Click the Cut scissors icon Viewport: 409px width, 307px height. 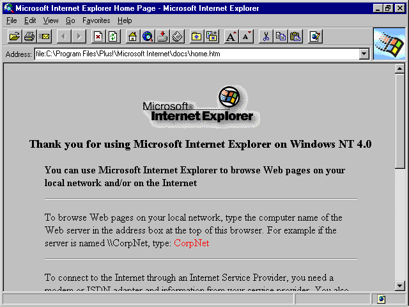click(266, 36)
